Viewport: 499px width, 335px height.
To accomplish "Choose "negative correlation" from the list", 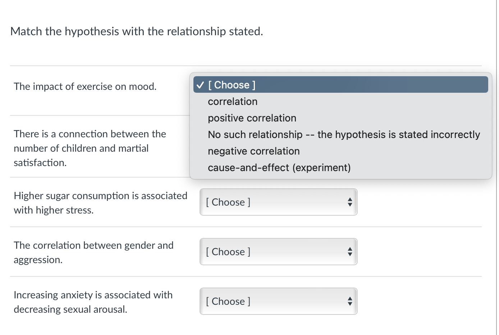I will pos(253,151).
